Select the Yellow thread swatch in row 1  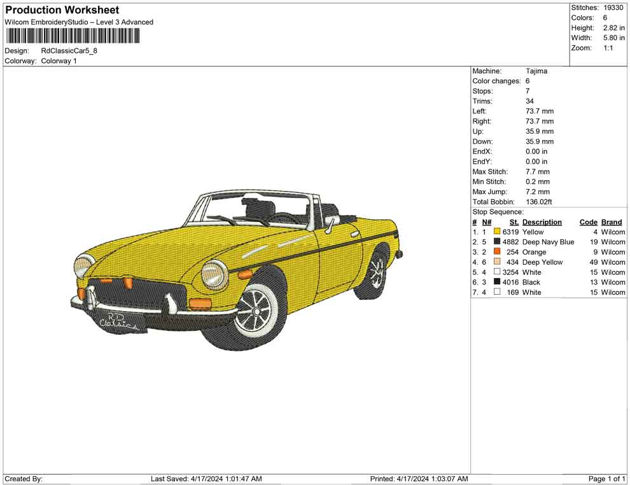[x=497, y=232]
